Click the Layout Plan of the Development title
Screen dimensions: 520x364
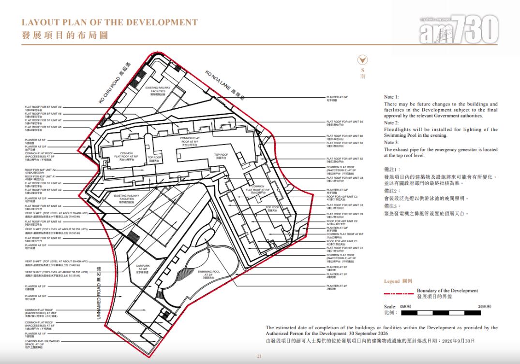tap(110, 22)
